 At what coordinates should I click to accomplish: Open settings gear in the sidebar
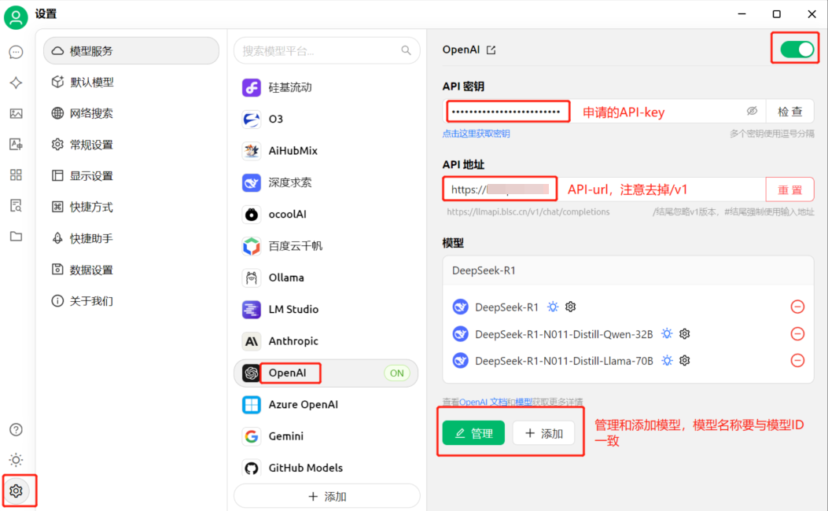tap(16, 491)
